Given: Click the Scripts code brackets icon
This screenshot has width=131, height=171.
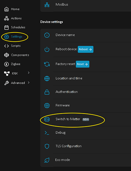Looking at the screenshot, I should tap(6, 46).
